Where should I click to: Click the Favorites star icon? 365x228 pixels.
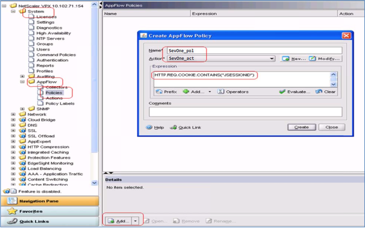pyautogui.click(x=12, y=211)
